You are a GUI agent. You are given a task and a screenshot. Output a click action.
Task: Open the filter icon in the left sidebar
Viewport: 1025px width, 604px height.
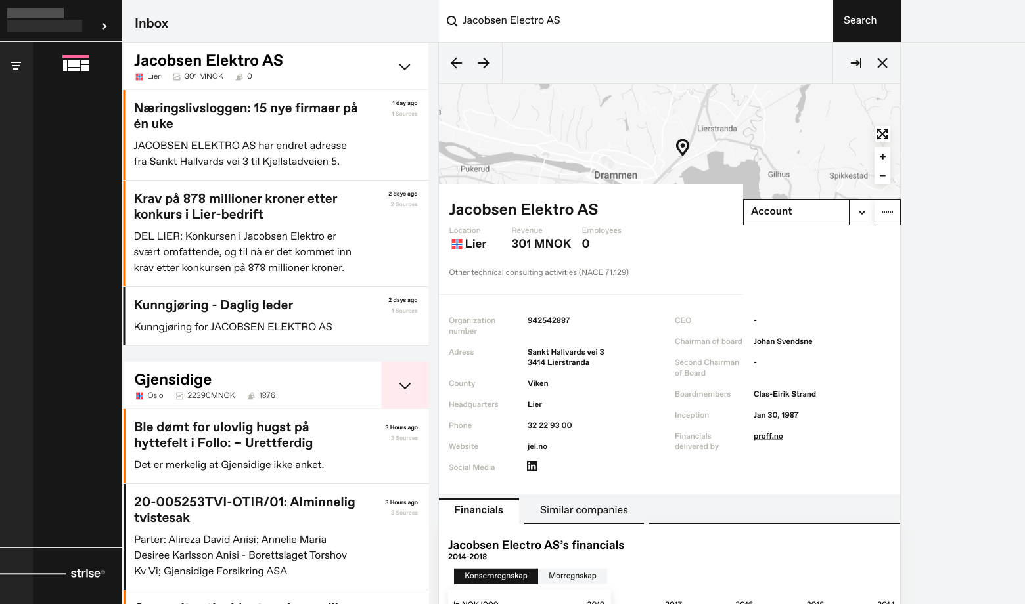click(x=15, y=65)
